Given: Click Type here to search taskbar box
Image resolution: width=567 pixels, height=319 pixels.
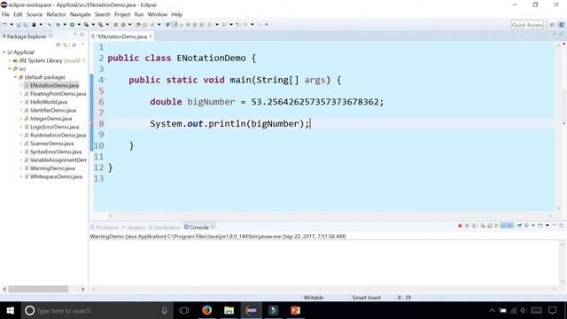Looking at the screenshot, I should [x=97, y=310].
